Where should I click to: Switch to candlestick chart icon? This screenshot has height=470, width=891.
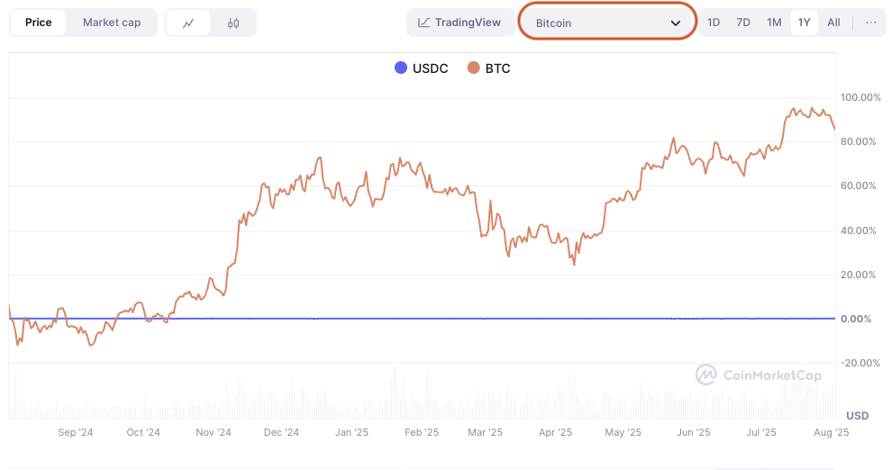click(233, 23)
